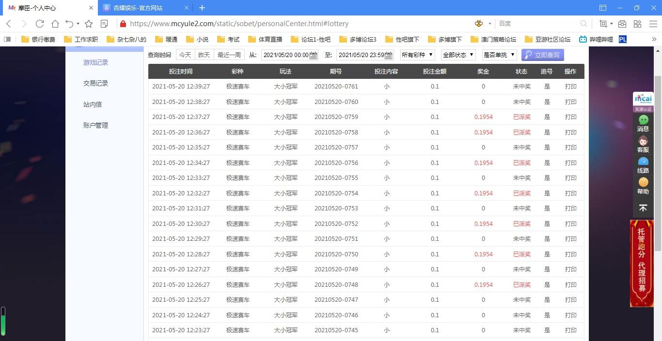Click 0.1954 prize for period 20210520-0748

[x=483, y=284]
